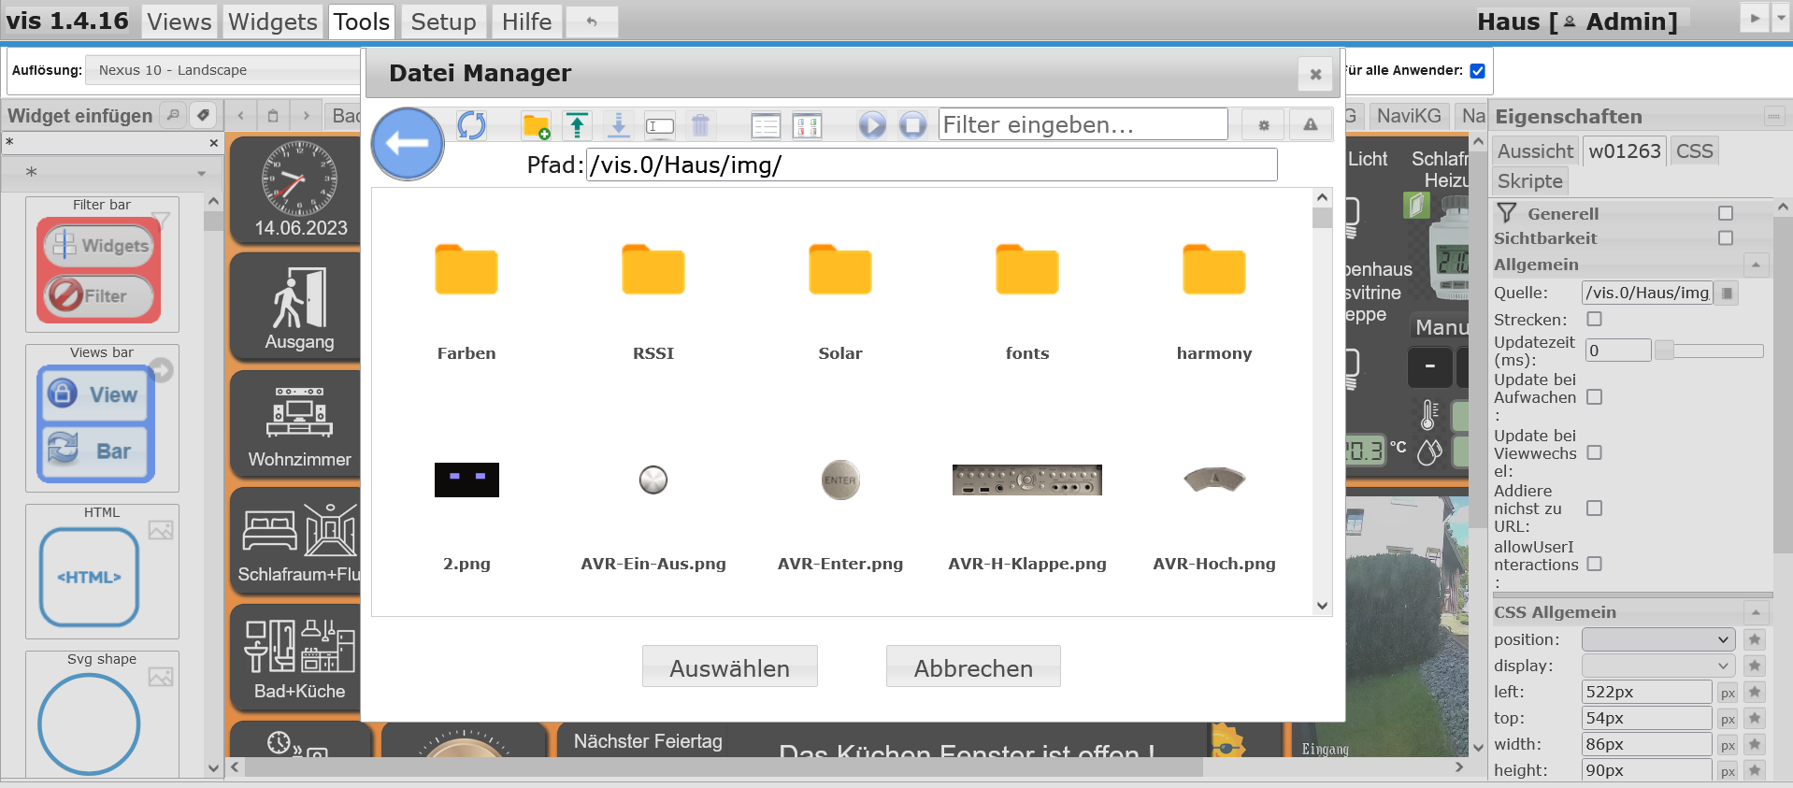Viewport: 1793px width, 788px height.
Task: Click the Updatezeit slider handle
Action: (1664, 351)
